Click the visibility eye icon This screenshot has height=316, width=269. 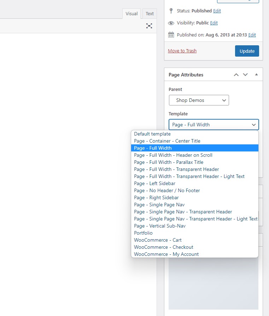coord(171,23)
